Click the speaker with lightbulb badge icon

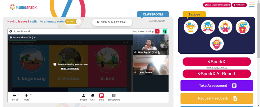coord(243,27)
